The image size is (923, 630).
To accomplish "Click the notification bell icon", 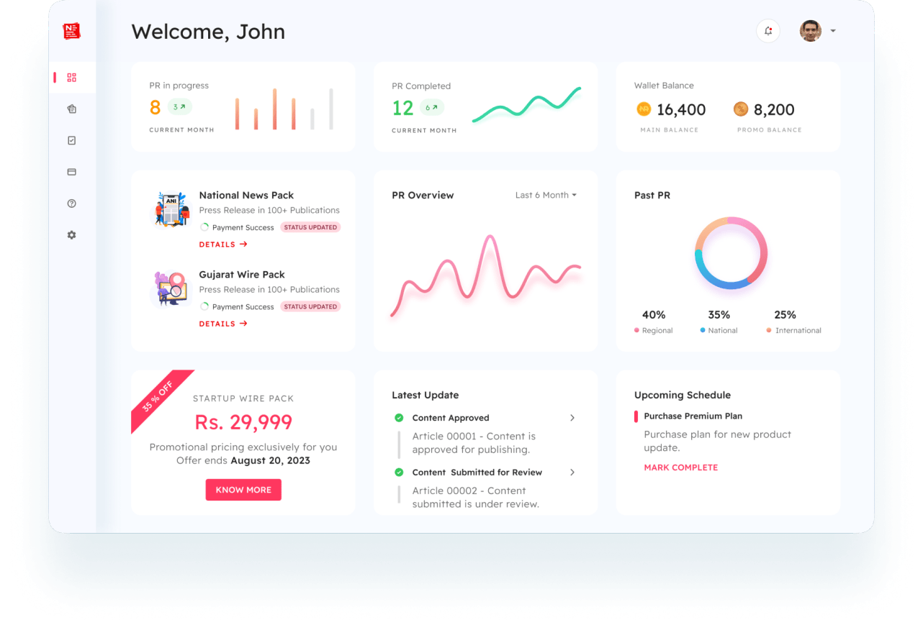I will tap(768, 31).
